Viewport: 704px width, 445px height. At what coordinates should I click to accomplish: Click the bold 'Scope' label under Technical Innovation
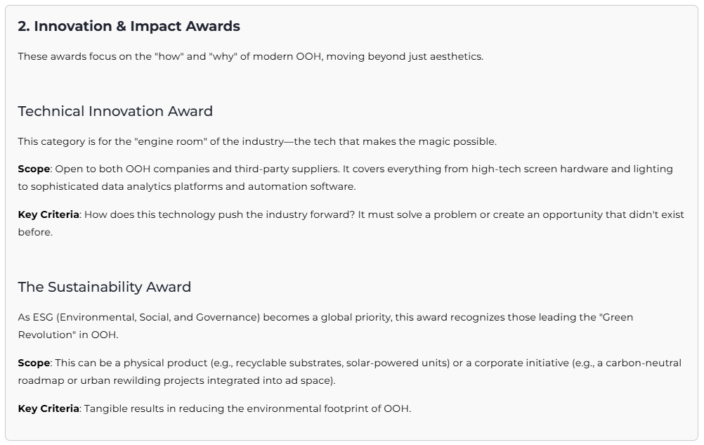click(34, 169)
